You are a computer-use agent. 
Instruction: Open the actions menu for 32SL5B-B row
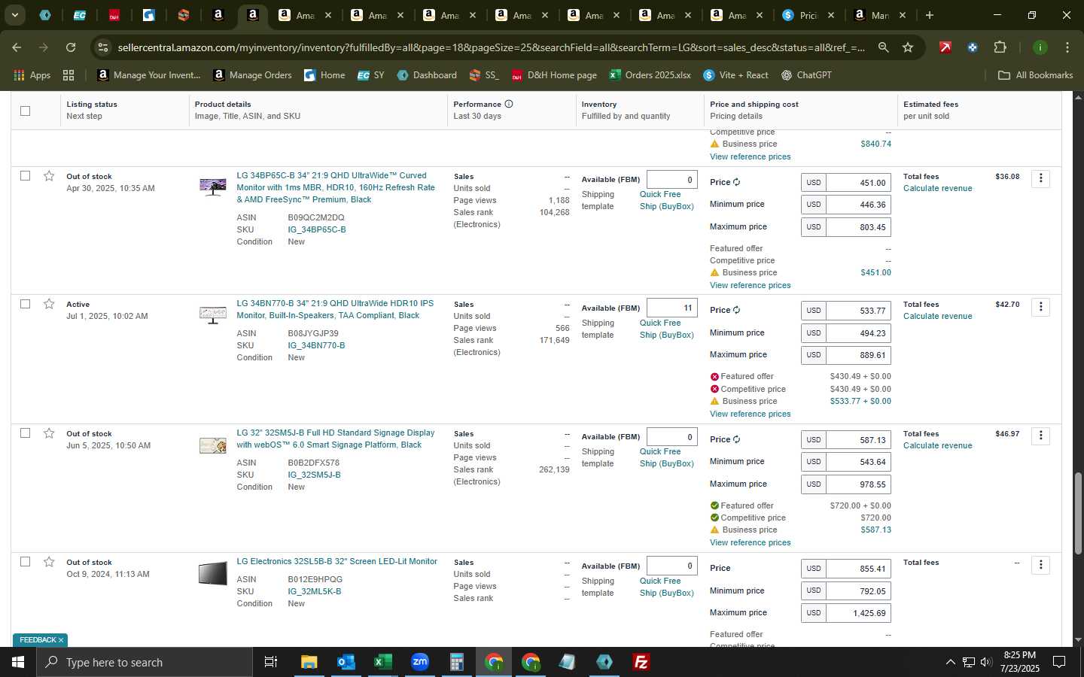(x=1040, y=565)
